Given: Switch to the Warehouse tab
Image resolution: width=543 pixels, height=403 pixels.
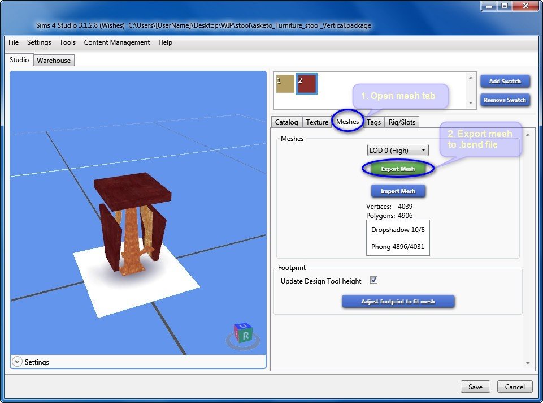Looking at the screenshot, I should (54, 61).
